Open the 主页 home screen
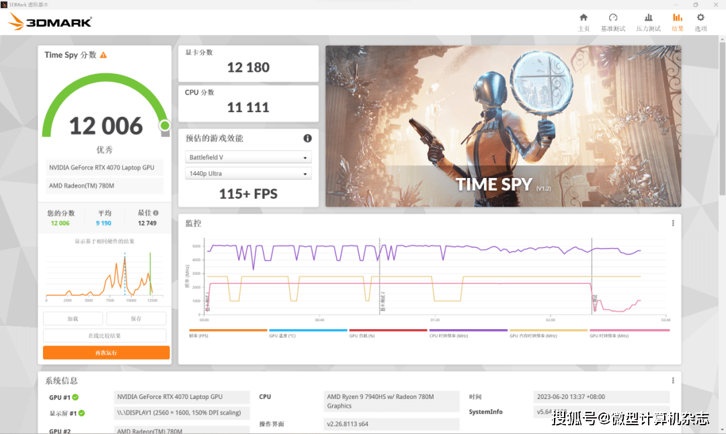This screenshot has width=726, height=434. click(x=583, y=21)
